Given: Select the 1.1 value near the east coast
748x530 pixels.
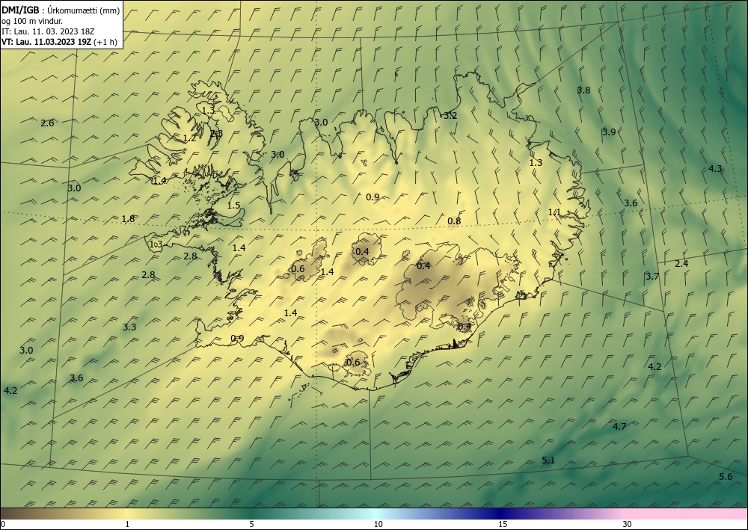Looking at the screenshot, I should click(x=554, y=212).
